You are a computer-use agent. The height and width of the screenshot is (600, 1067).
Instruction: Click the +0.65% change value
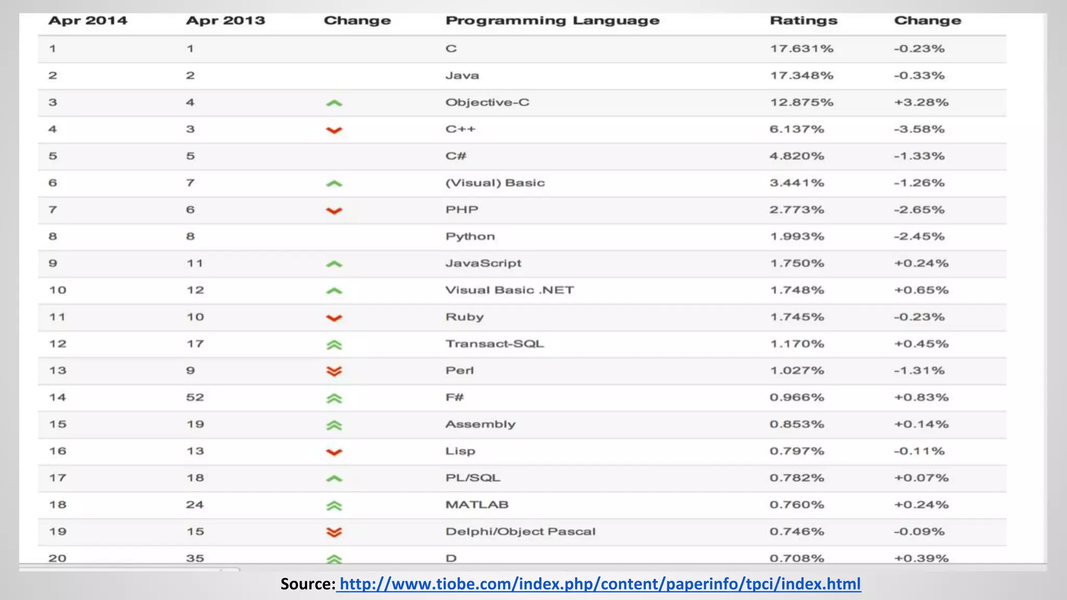pos(921,291)
